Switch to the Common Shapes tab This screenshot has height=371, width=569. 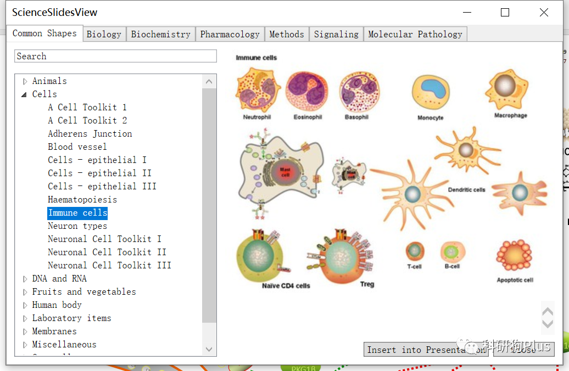[x=44, y=33]
